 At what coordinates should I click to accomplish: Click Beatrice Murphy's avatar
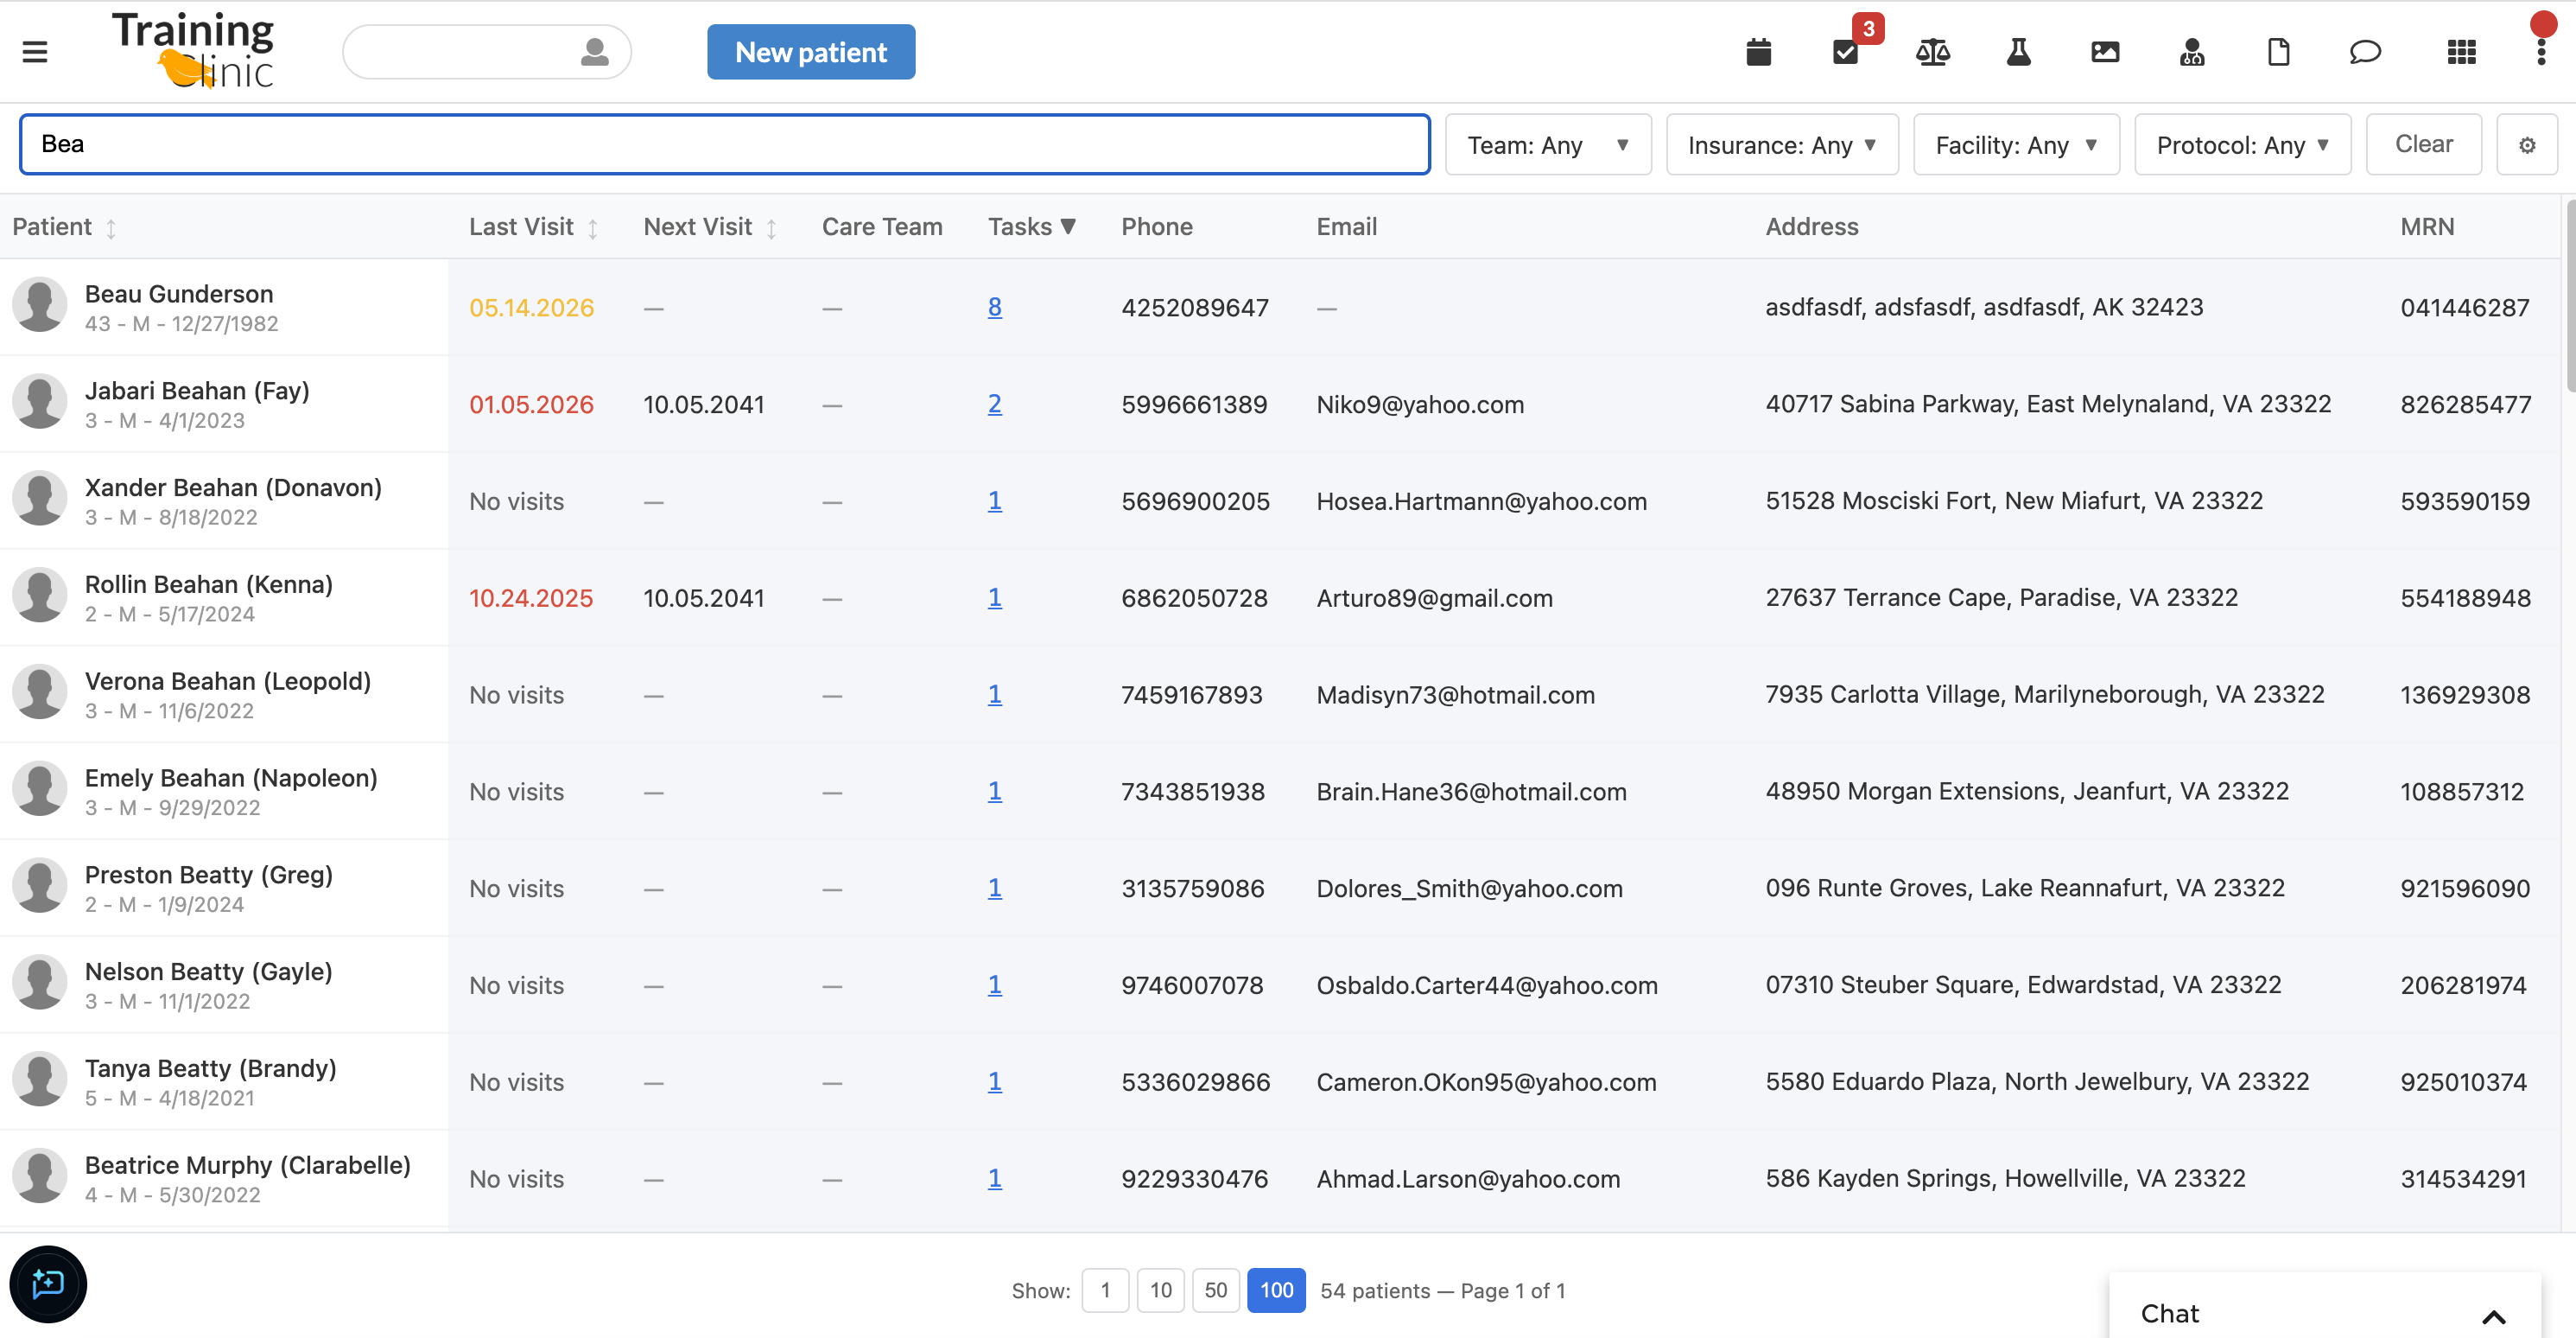tap(39, 1177)
